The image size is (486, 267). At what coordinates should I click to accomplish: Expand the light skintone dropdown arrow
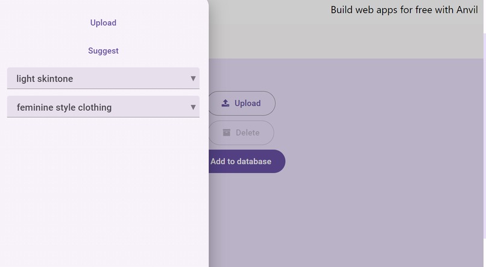(193, 78)
